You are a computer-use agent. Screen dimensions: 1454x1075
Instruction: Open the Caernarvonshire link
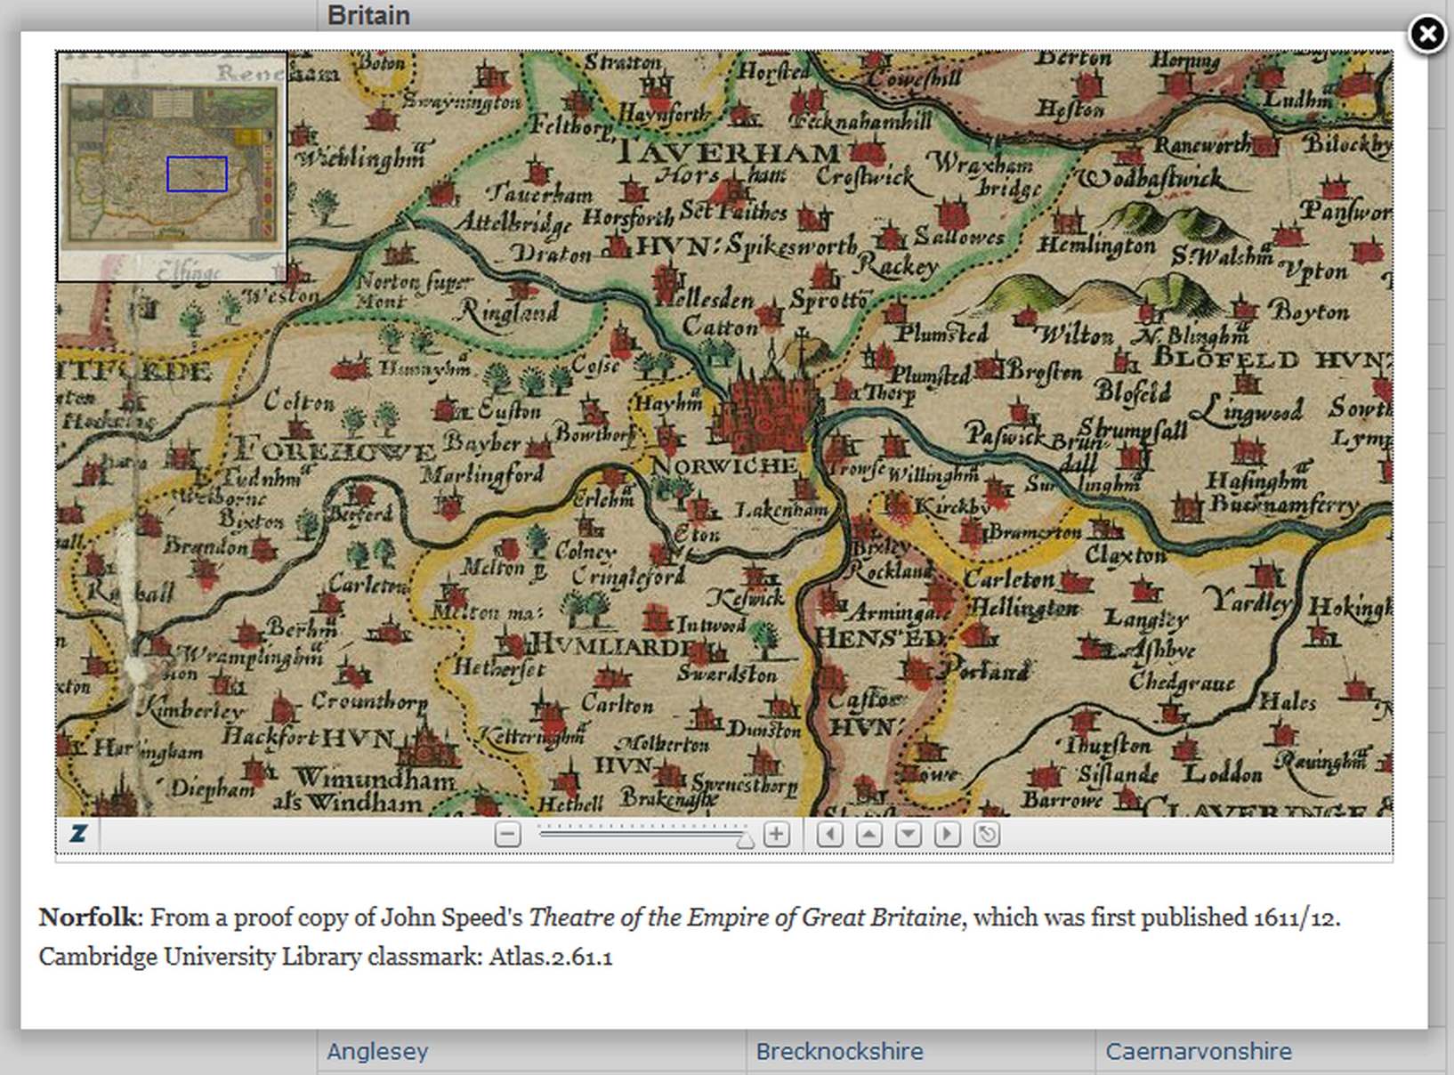1198,1051
